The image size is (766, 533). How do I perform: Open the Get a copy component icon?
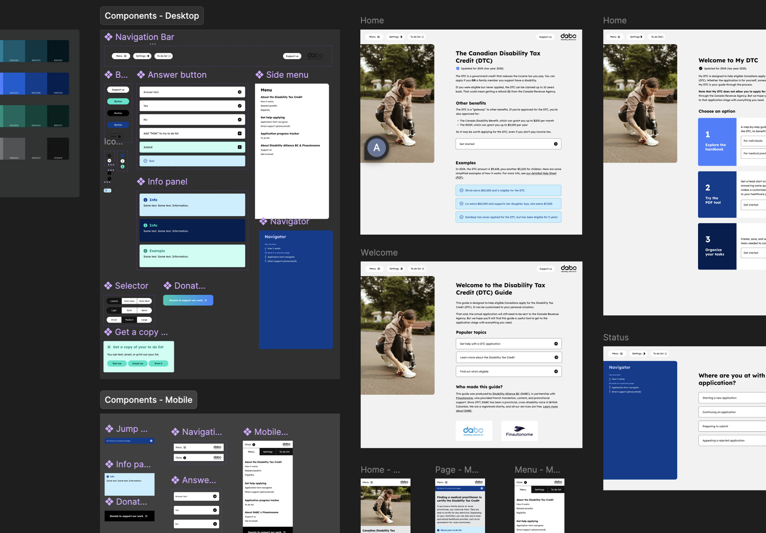tap(108, 332)
